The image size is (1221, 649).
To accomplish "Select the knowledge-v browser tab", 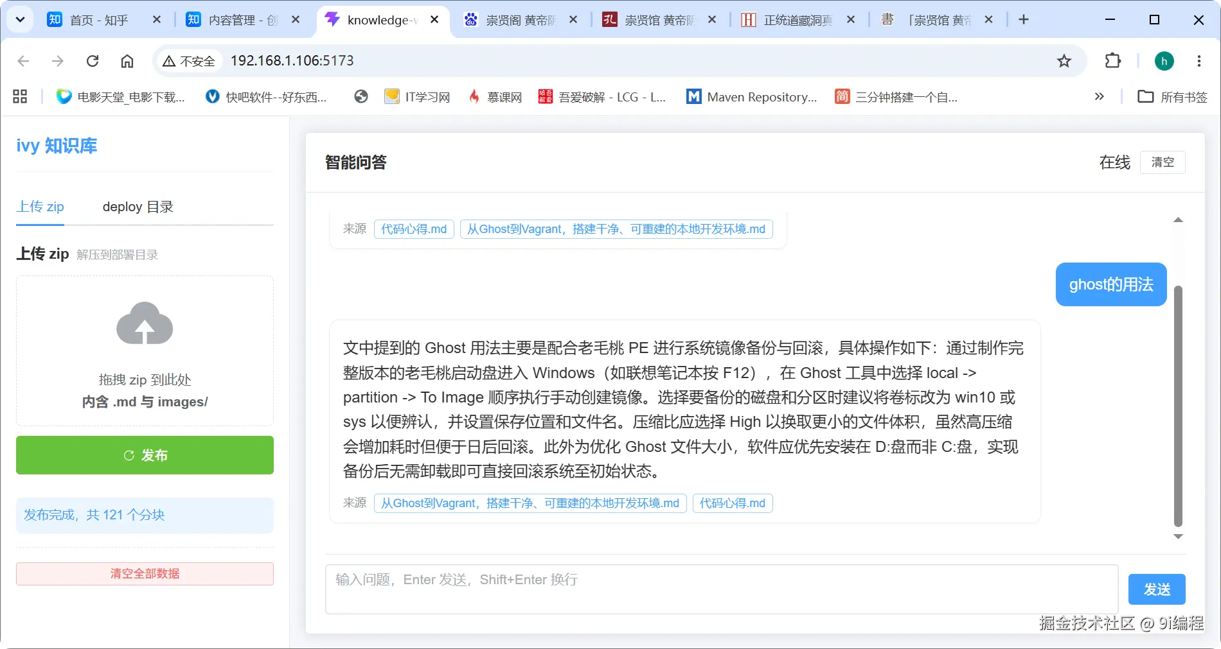I will (x=382, y=20).
